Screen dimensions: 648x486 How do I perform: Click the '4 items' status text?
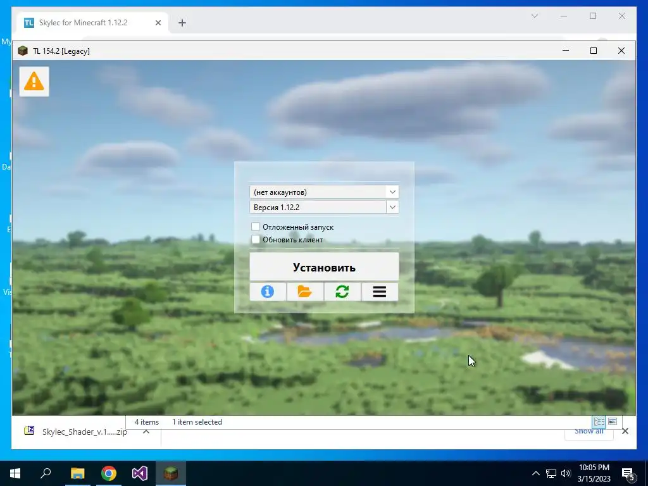pos(147,422)
